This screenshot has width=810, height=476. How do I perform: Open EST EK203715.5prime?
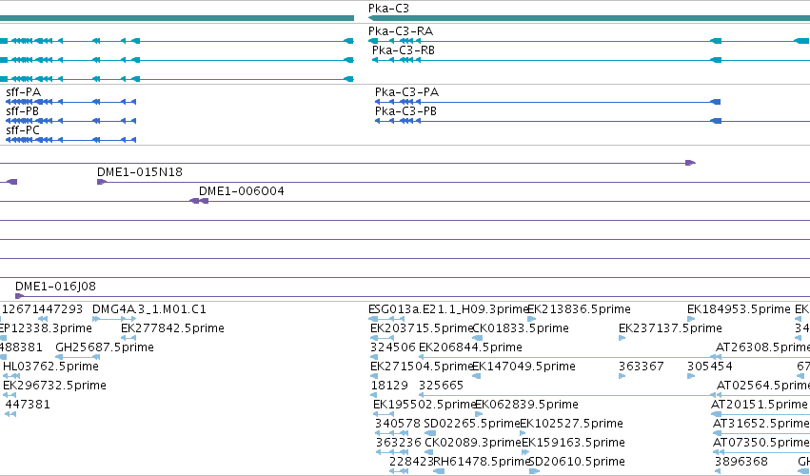(x=422, y=328)
